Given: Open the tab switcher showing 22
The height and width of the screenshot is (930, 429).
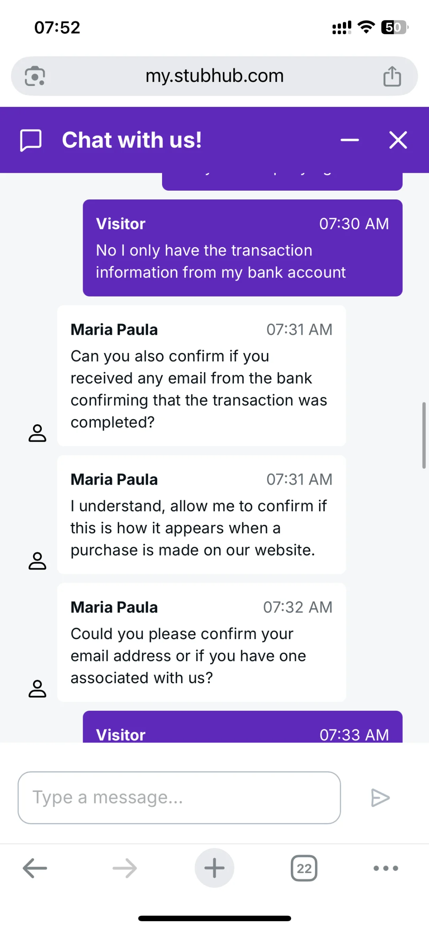Looking at the screenshot, I should click(304, 868).
